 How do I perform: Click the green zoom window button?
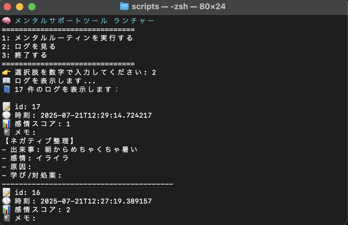(x=32, y=7)
